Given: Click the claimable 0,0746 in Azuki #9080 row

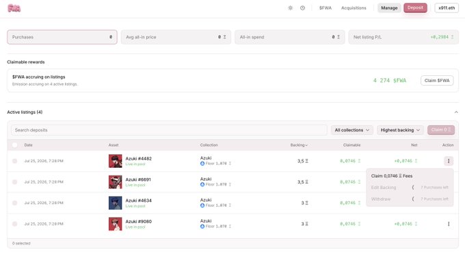Looking at the screenshot, I should (350, 224).
